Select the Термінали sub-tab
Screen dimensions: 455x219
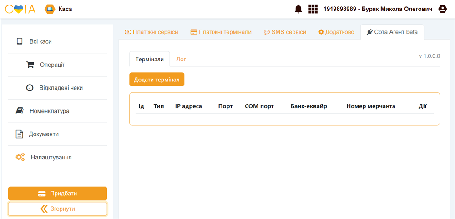coord(149,59)
